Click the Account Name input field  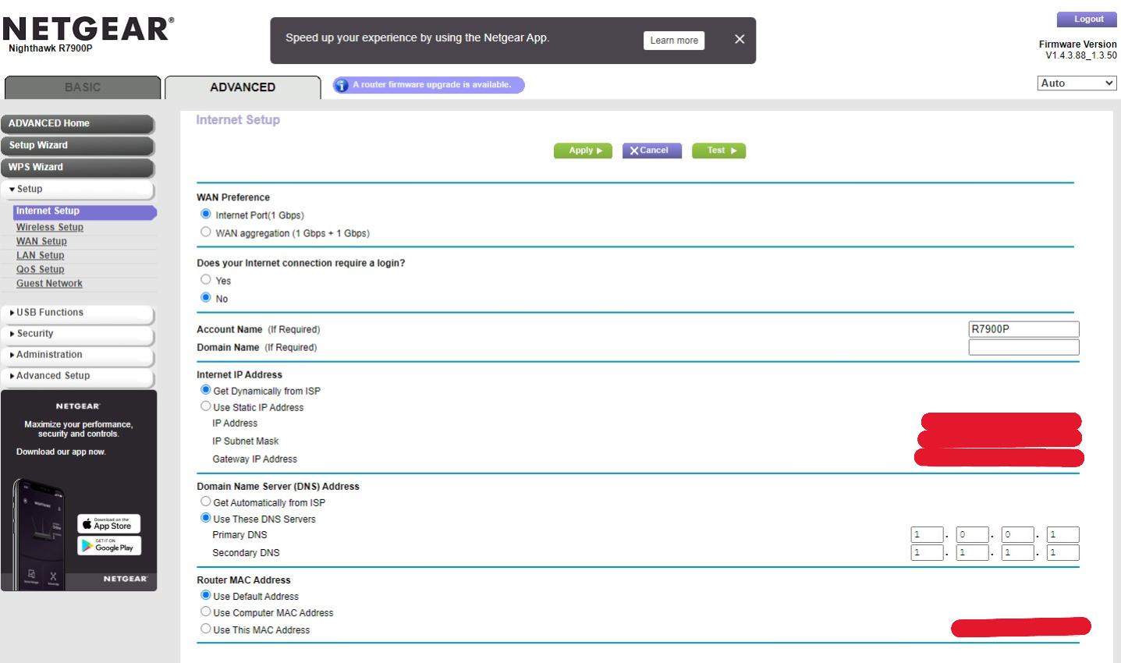tap(1023, 329)
